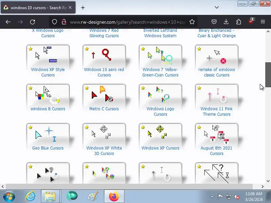Switch to the windows 10 cursors tab

(x=38, y=7)
